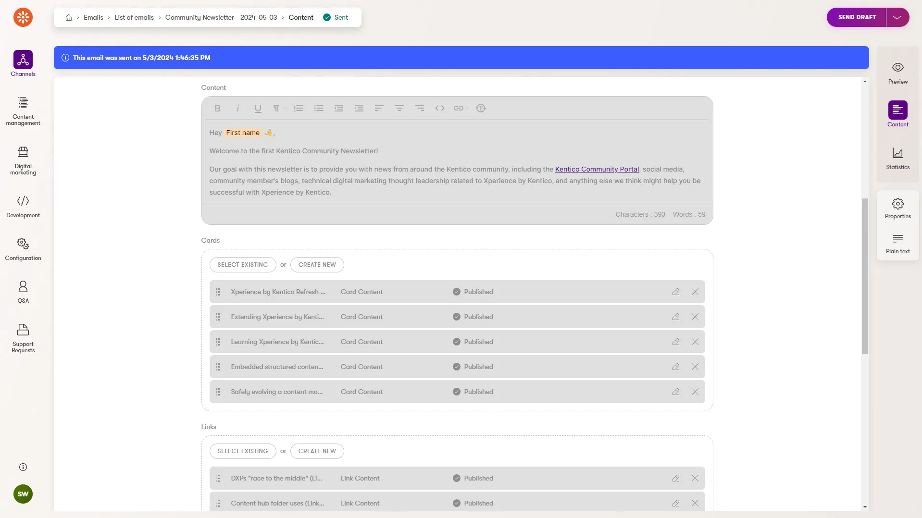Screen dimensions: 922x518
Task: Edit Extending Xperience by Kenti card
Action: (x=675, y=317)
